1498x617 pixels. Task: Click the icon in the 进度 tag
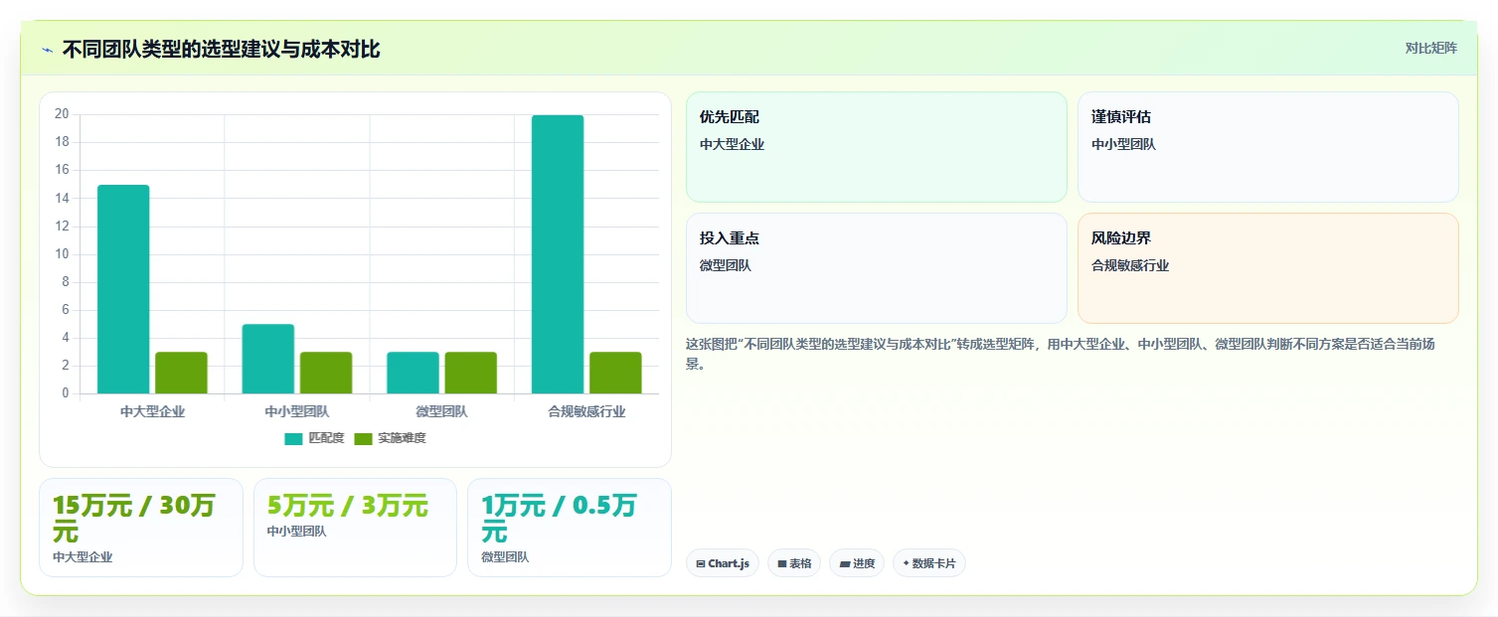click(x=845, y=564)
